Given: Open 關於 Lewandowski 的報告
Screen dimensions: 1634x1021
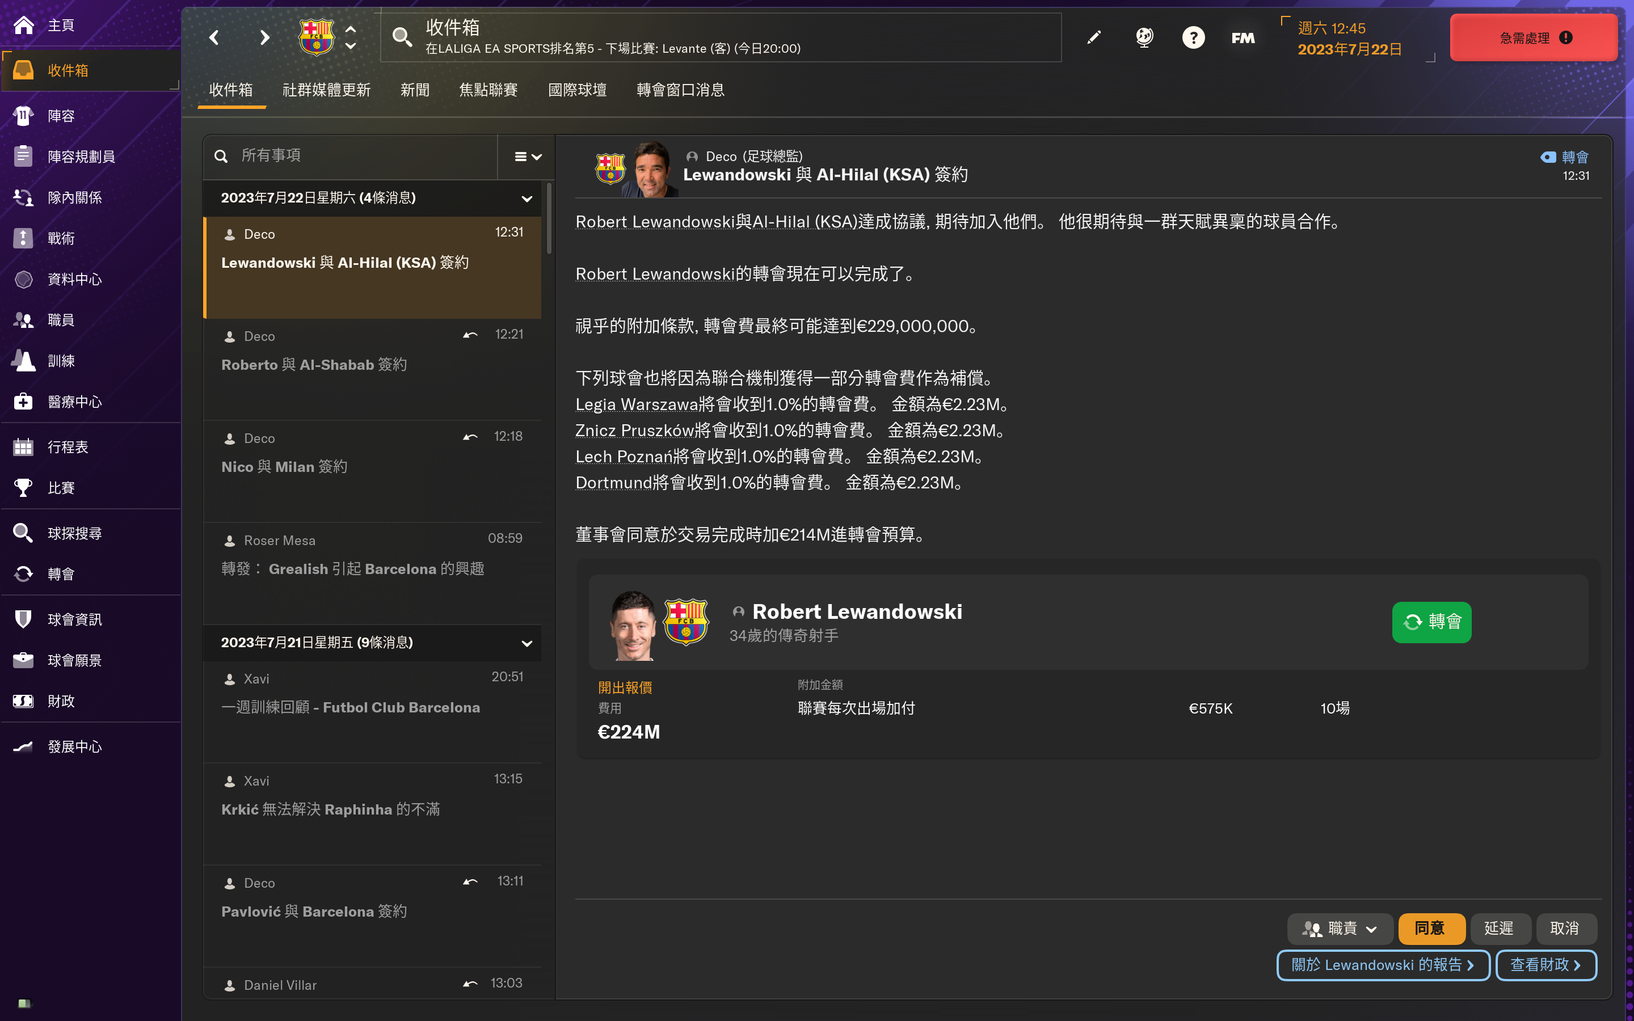Looking at the screenshot, I should pos(1382,965).
